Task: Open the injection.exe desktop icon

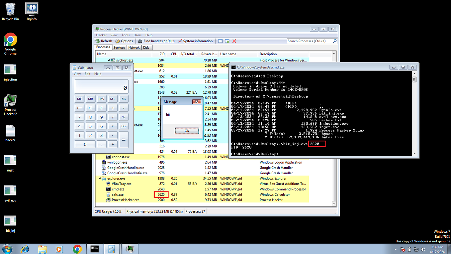Action: pos(10,70)
